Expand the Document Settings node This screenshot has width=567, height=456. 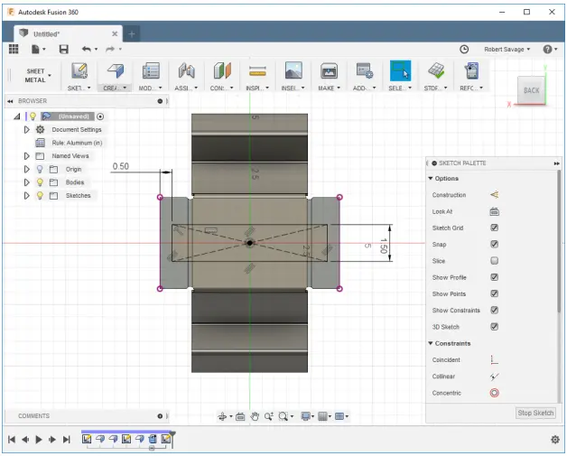tap(26, 129)
